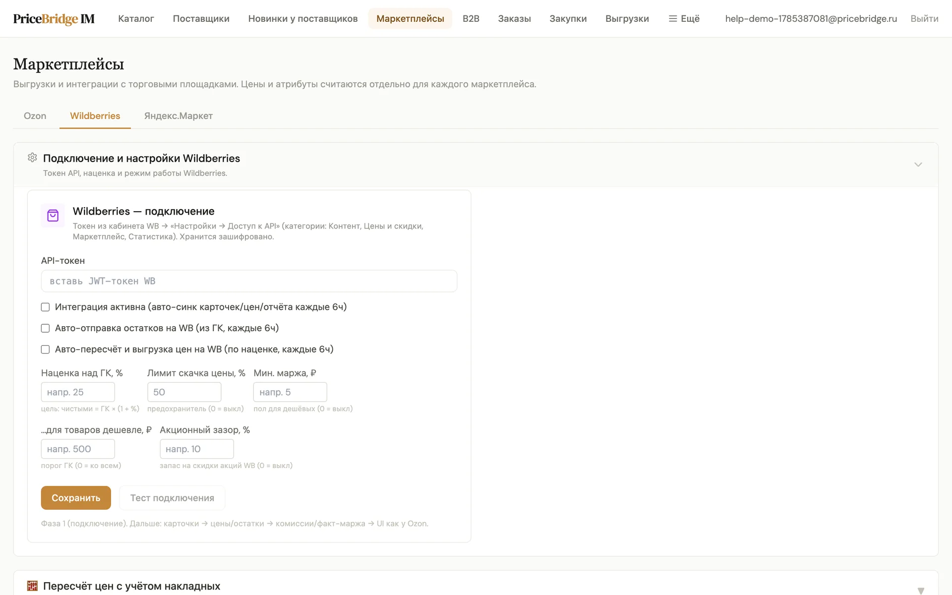
Task: Click the Сохранить button
Action: pyautogui.click(x=76, y=498)
